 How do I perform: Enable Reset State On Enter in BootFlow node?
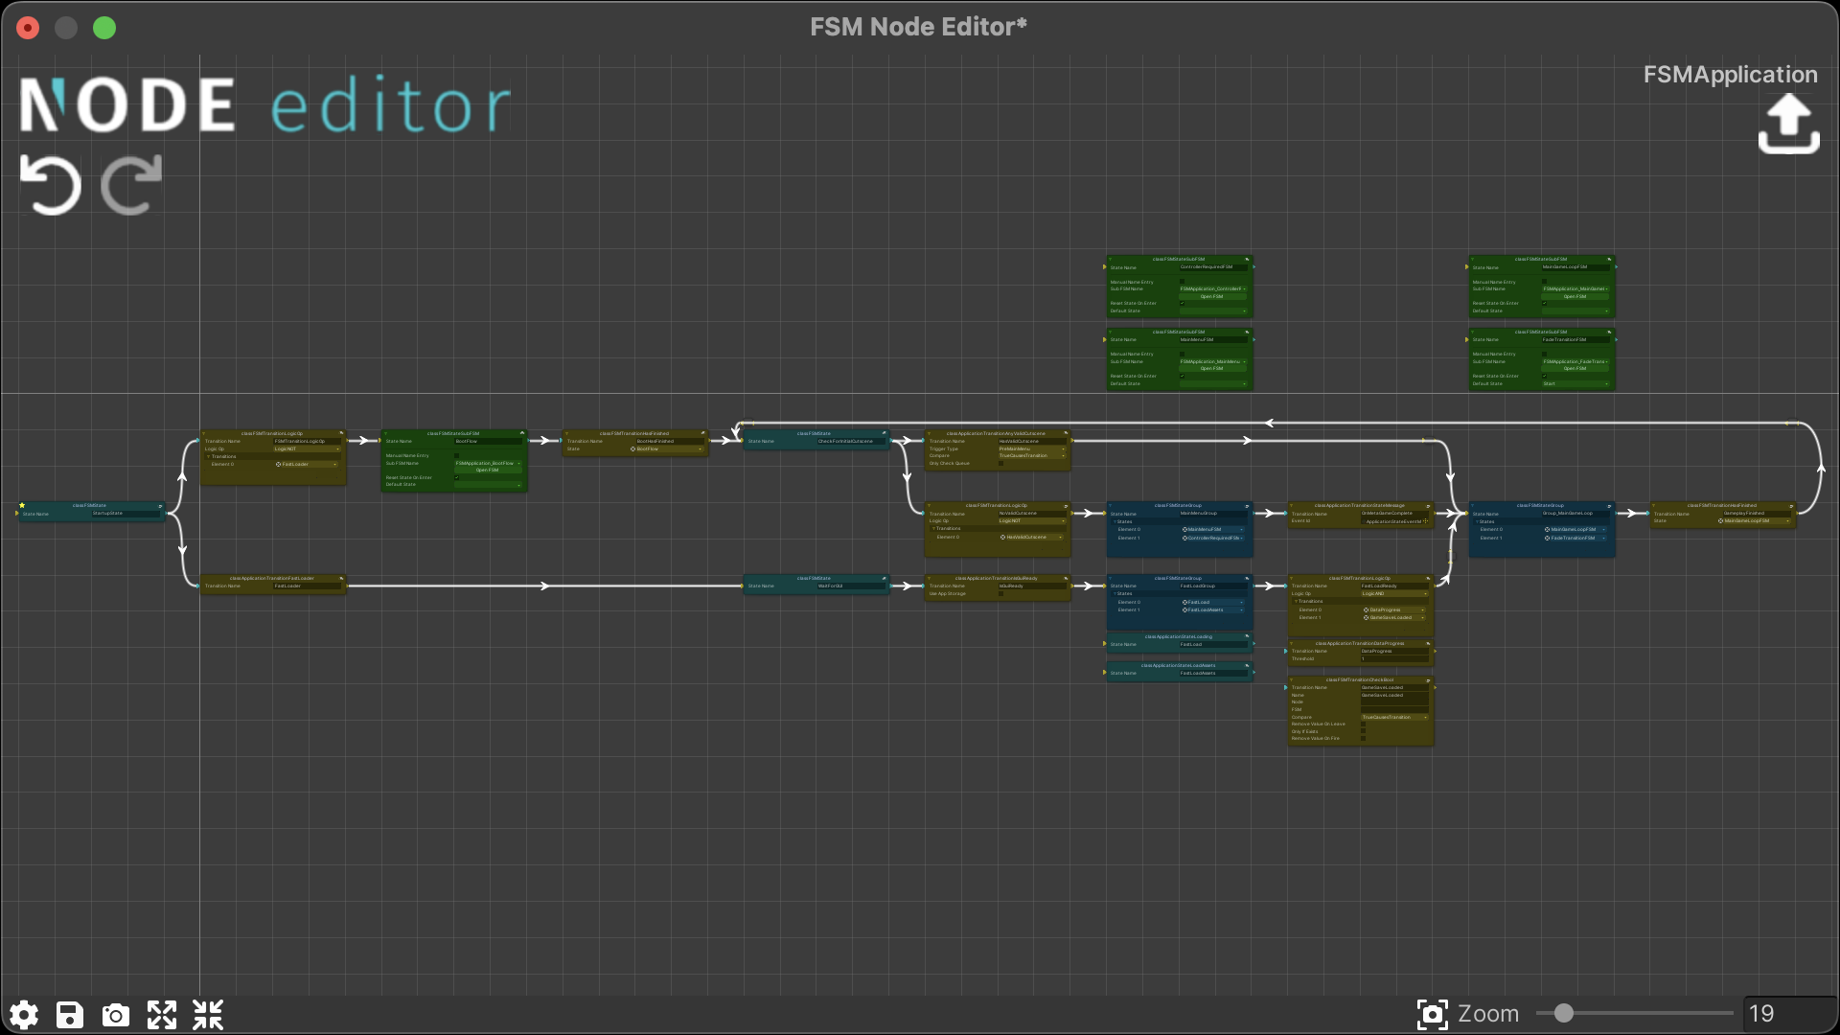tap(457, 478)
